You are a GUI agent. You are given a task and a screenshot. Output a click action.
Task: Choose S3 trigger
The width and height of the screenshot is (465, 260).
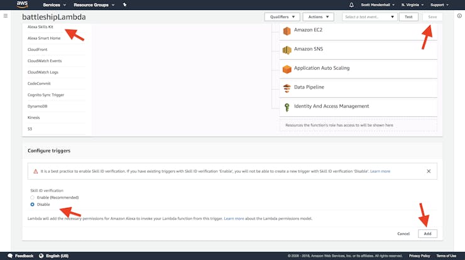[x=30, y=129]
